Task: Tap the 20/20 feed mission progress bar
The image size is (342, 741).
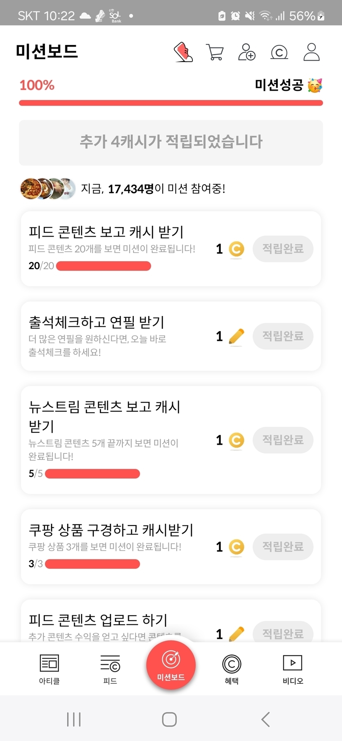Action: click(x=103, y=266)
